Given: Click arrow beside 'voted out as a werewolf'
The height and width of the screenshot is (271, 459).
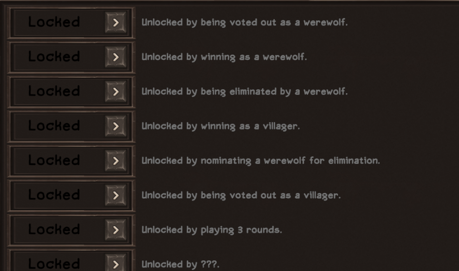Looking at the screenshot, I should 116,23.
